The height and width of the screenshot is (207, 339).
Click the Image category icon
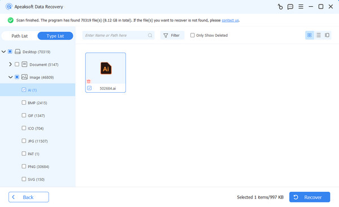point(24,77)
